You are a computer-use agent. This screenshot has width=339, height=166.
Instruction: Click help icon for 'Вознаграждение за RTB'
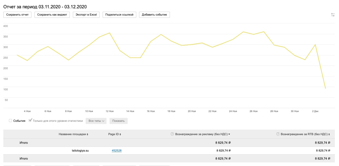coord(278,134)
